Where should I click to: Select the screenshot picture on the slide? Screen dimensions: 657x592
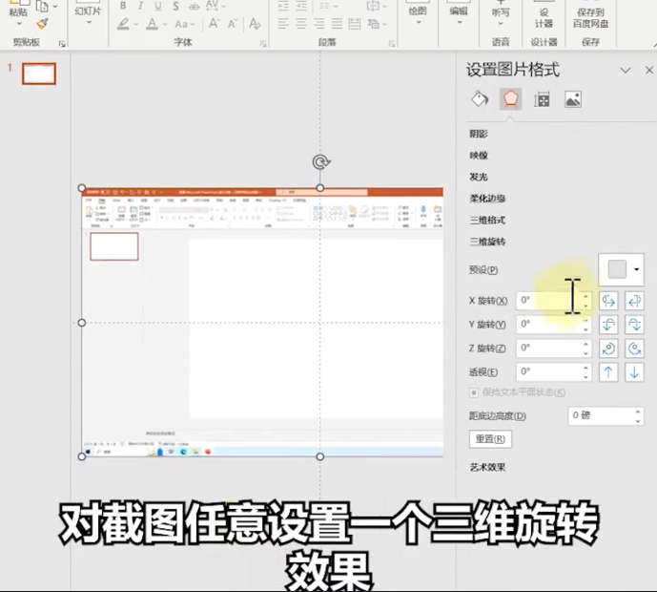[263, 322]
